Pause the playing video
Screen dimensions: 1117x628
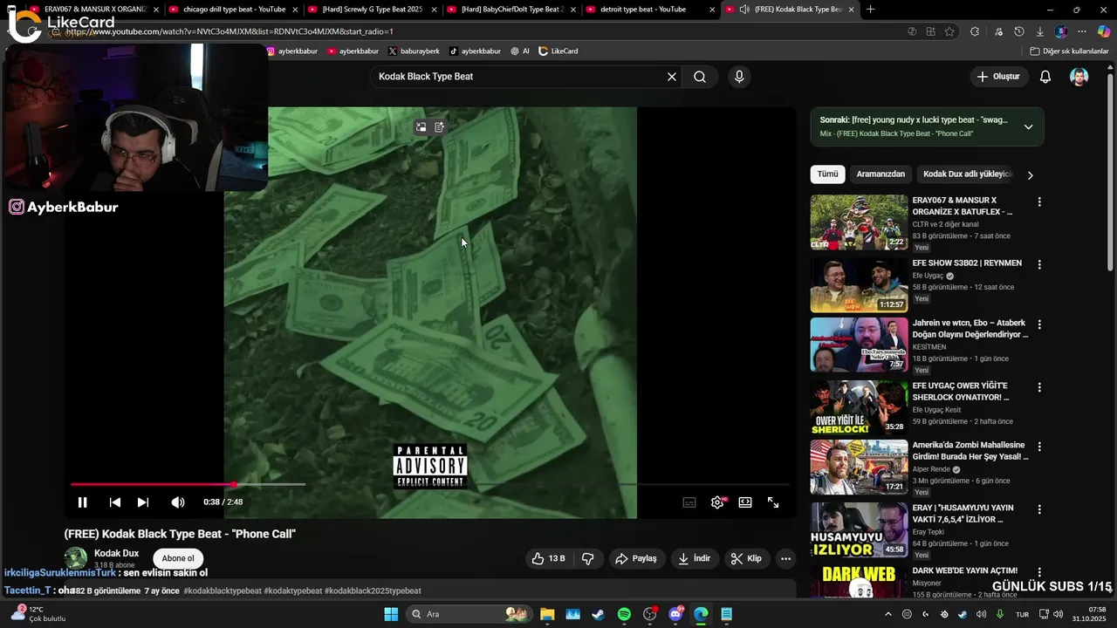(x=82, y=502)
